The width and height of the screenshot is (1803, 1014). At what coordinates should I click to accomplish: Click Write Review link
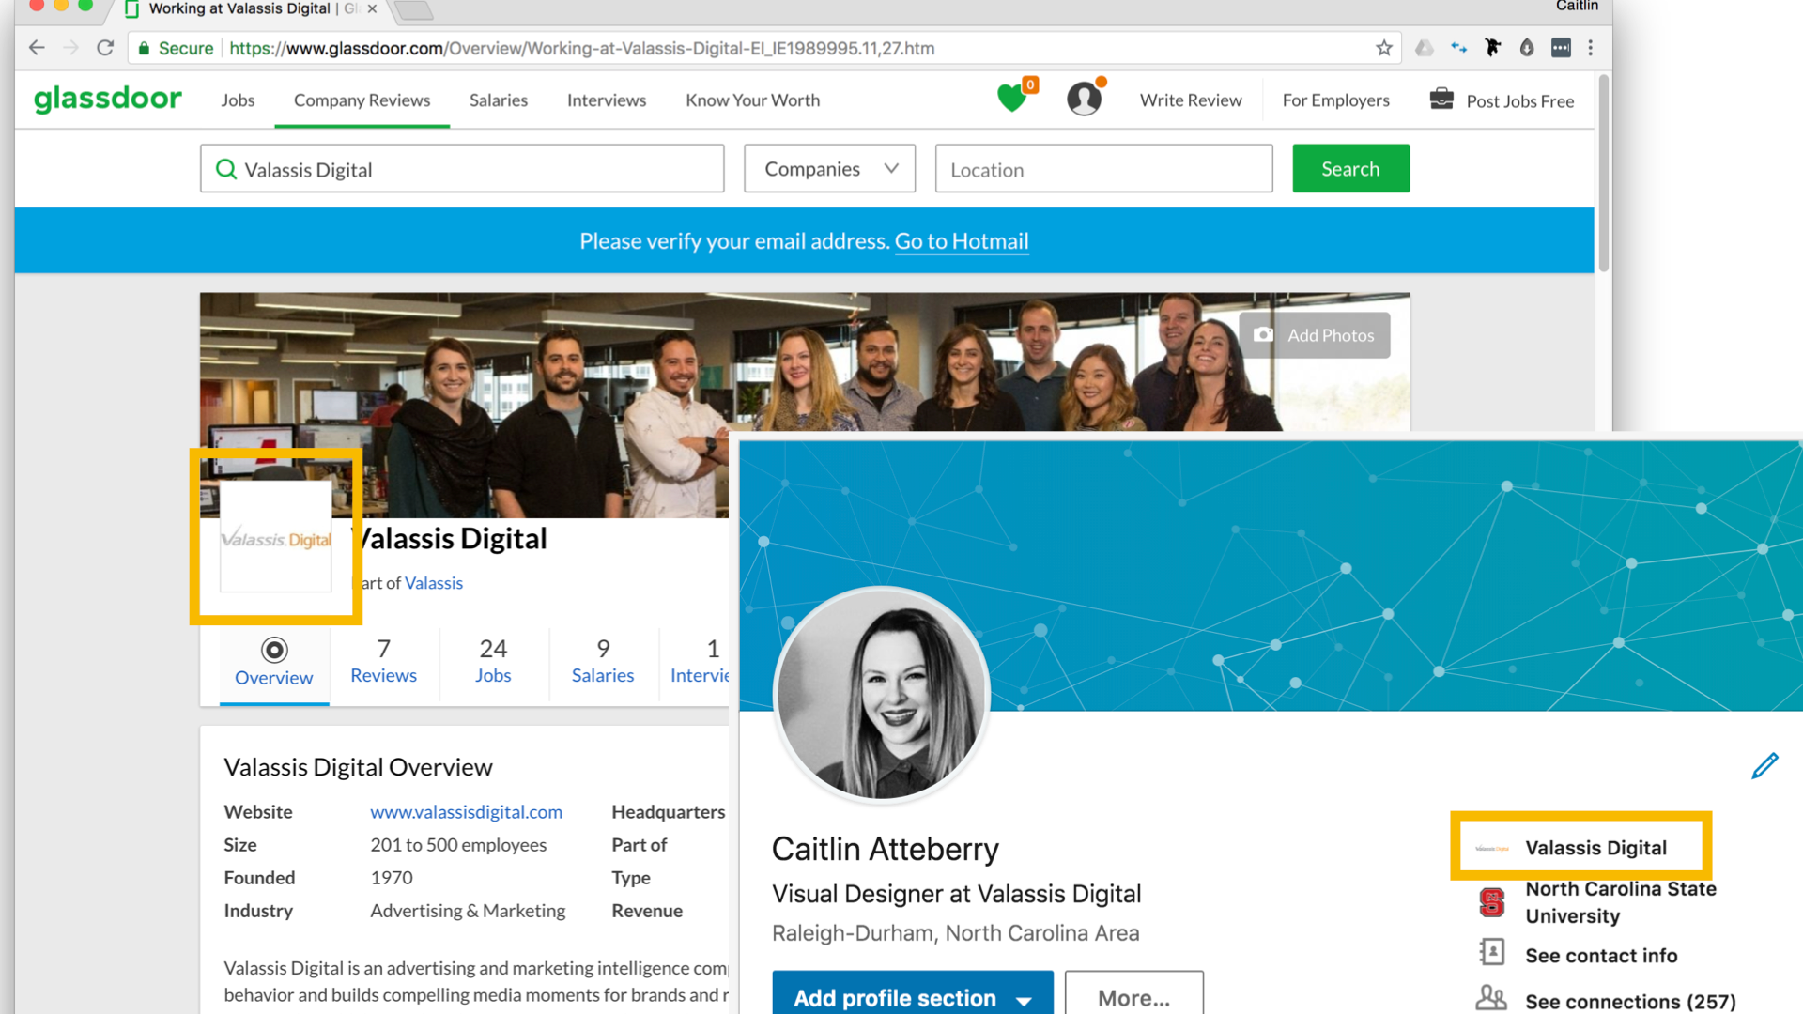pos(1191,100)
